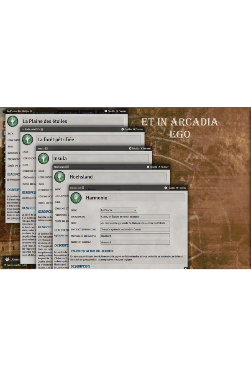
Task: Click the tree emblem in Insula sheet
Action: click(x=43, y=158)
